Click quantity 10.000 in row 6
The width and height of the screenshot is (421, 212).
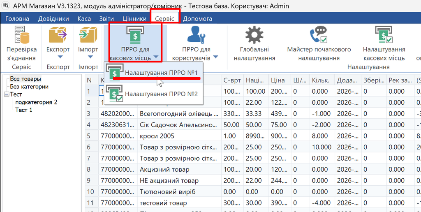click(x=322, y=147)
